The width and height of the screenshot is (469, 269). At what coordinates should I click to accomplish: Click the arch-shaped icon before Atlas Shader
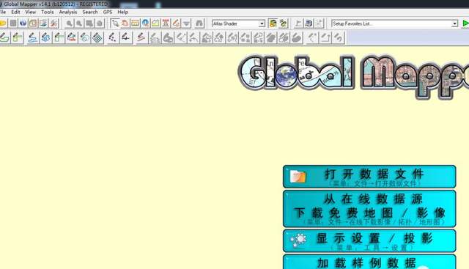(x=199, y=23)
